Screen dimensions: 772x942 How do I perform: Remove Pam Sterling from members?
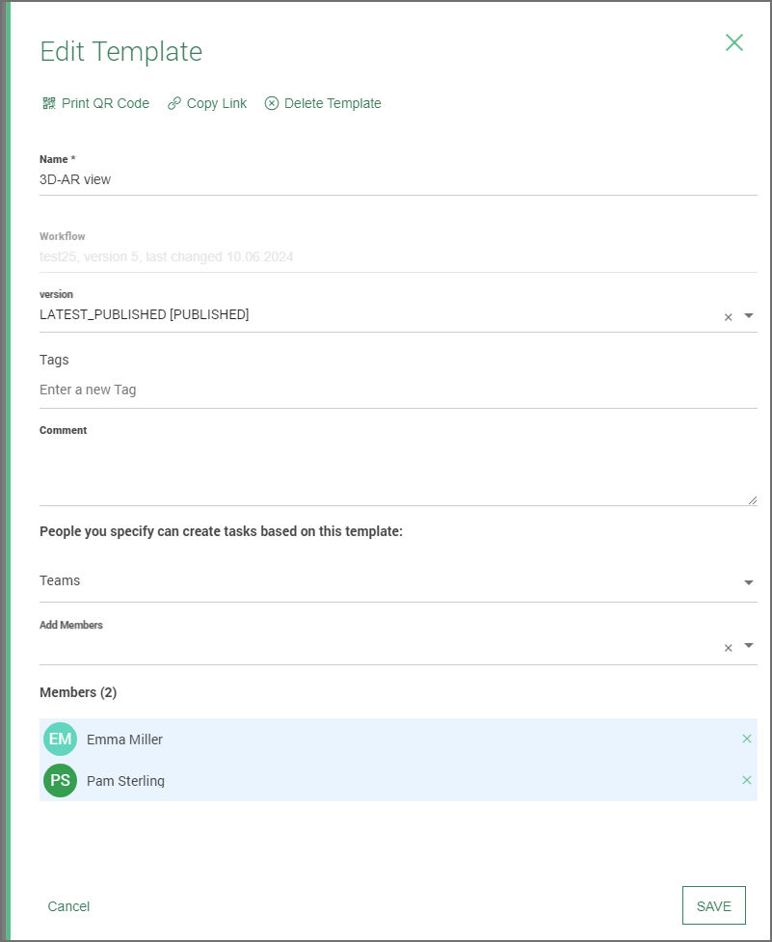747,780
